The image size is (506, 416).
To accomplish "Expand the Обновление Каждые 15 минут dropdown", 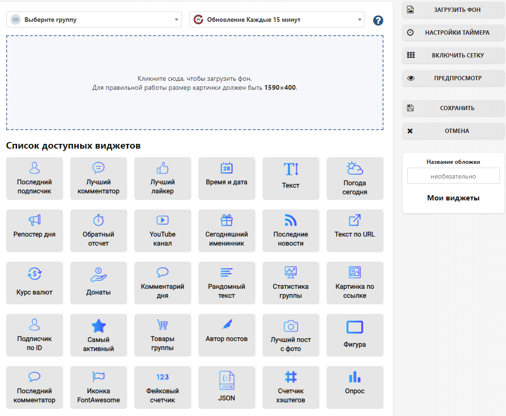I will 277,20.
